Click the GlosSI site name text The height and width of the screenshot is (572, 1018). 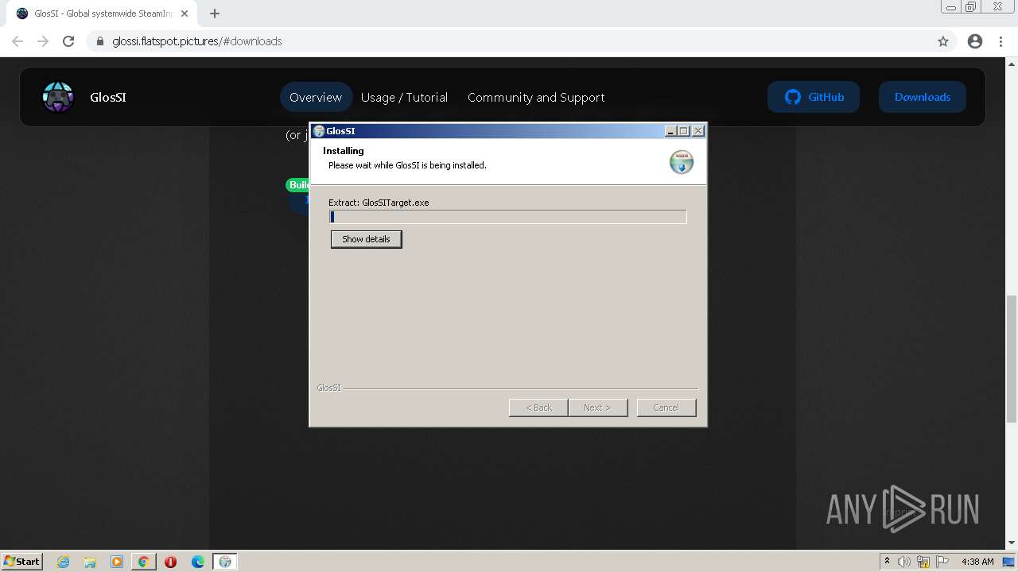click(x=108, y=97)
